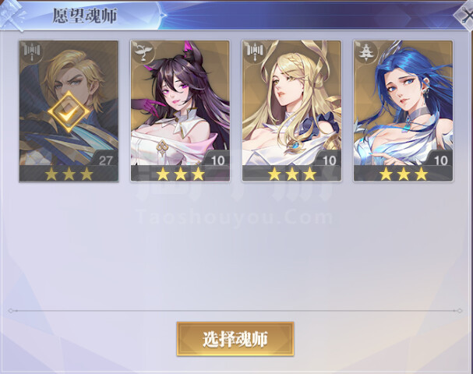This screenshot has width=473, height=374.
Task: Select the cat-eared dark-haired girl card
Action: coord(180,111)
